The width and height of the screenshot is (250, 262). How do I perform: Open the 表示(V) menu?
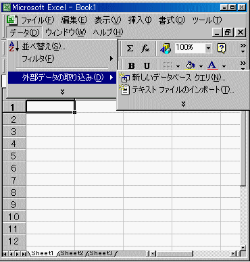pos(107,20)
